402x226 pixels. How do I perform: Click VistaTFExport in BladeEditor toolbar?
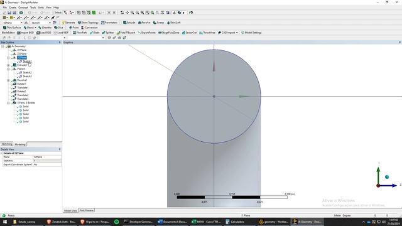pyautogui.click(x=126, y=33)
